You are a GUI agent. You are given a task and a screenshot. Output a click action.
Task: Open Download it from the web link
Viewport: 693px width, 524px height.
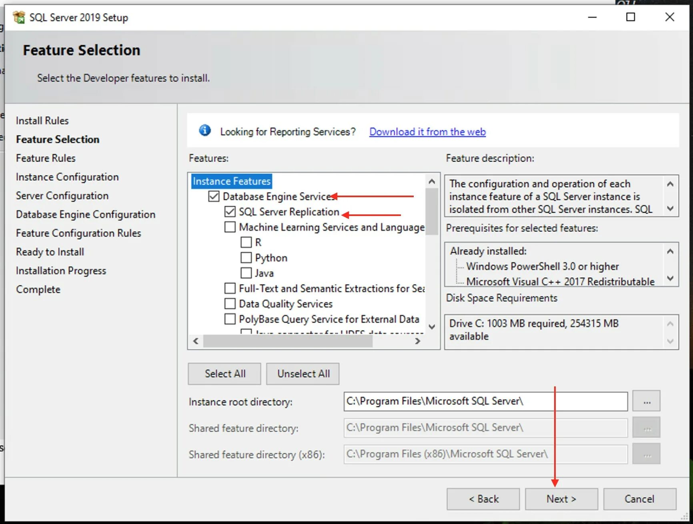click(427, 132)
